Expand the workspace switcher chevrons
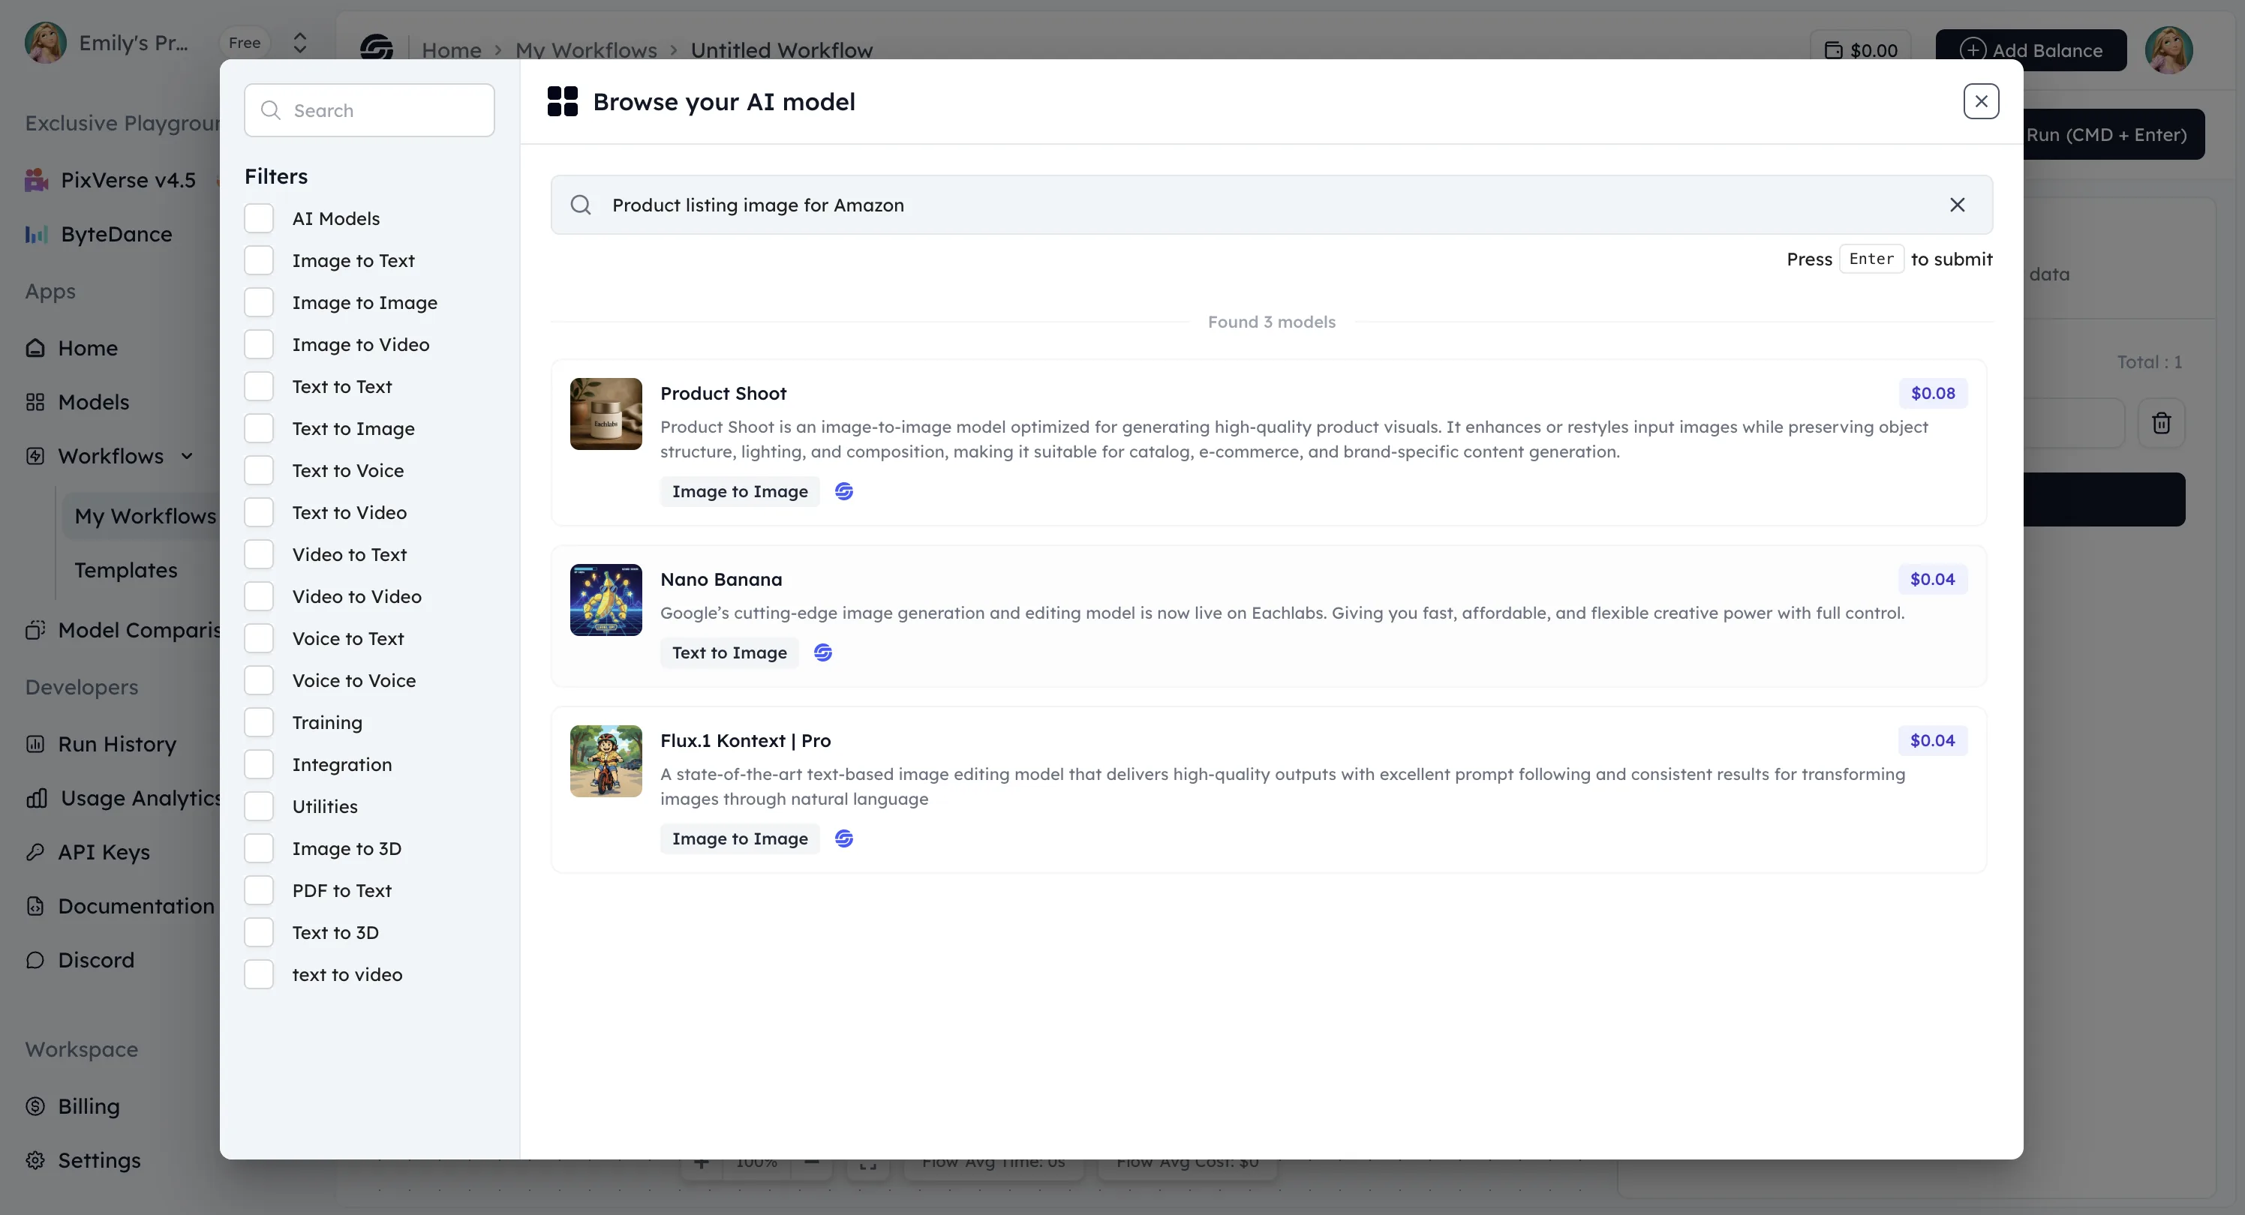 click(300, 43)
